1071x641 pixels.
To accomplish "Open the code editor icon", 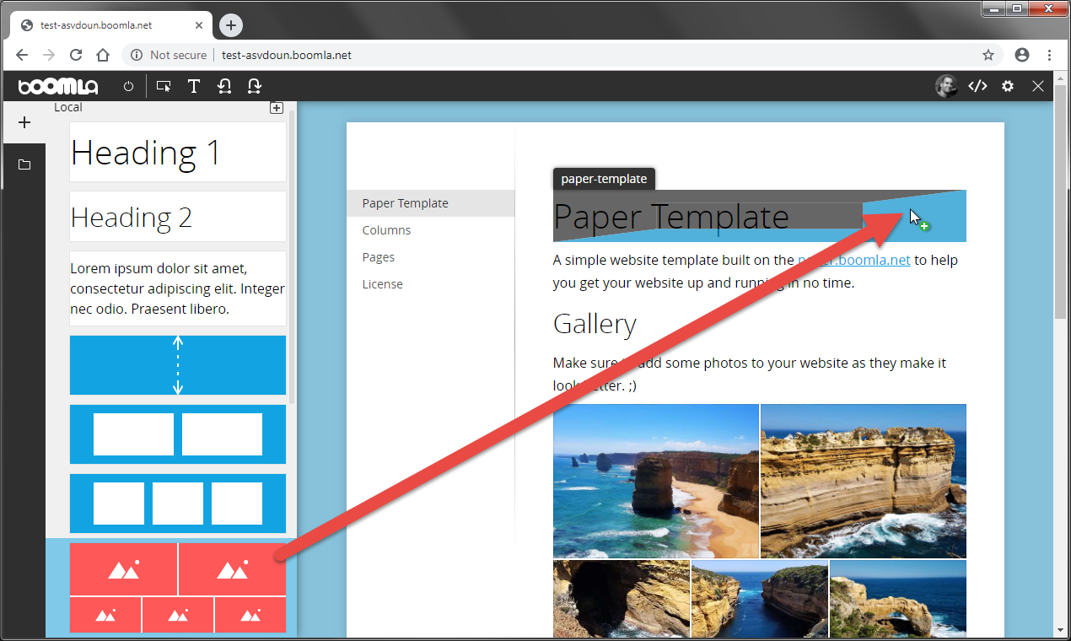I will pyautogui.click(x=977, y=86).
